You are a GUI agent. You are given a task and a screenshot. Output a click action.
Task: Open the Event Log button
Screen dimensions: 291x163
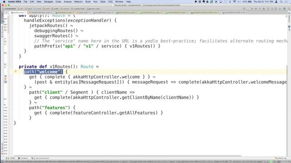[x=281, y=158]
